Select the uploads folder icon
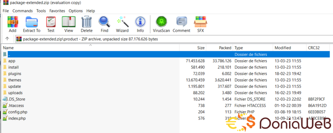This screenshot has height=133, width=333. pos(5,93)
